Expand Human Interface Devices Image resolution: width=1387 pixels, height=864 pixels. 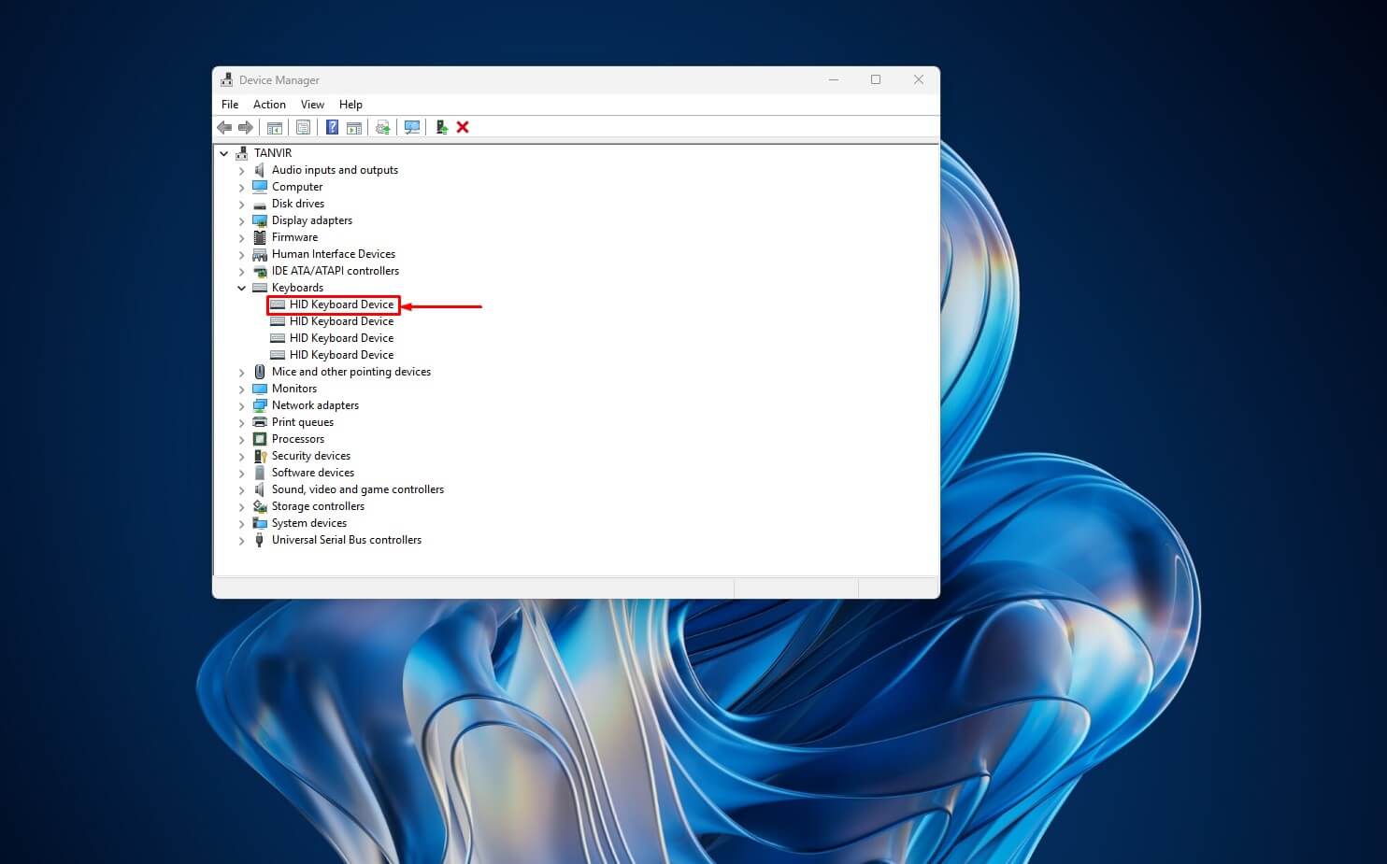(x=242, y=254)
